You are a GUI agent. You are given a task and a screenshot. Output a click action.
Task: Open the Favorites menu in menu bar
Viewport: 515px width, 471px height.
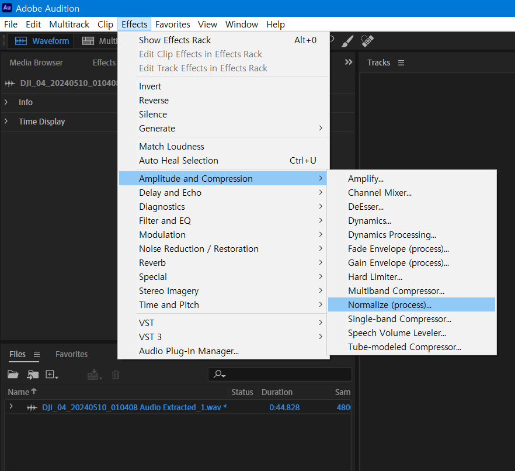point(172,25)
